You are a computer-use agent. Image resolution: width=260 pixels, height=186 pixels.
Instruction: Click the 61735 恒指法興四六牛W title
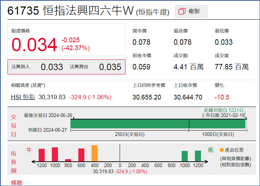click(x=70, y=11)
